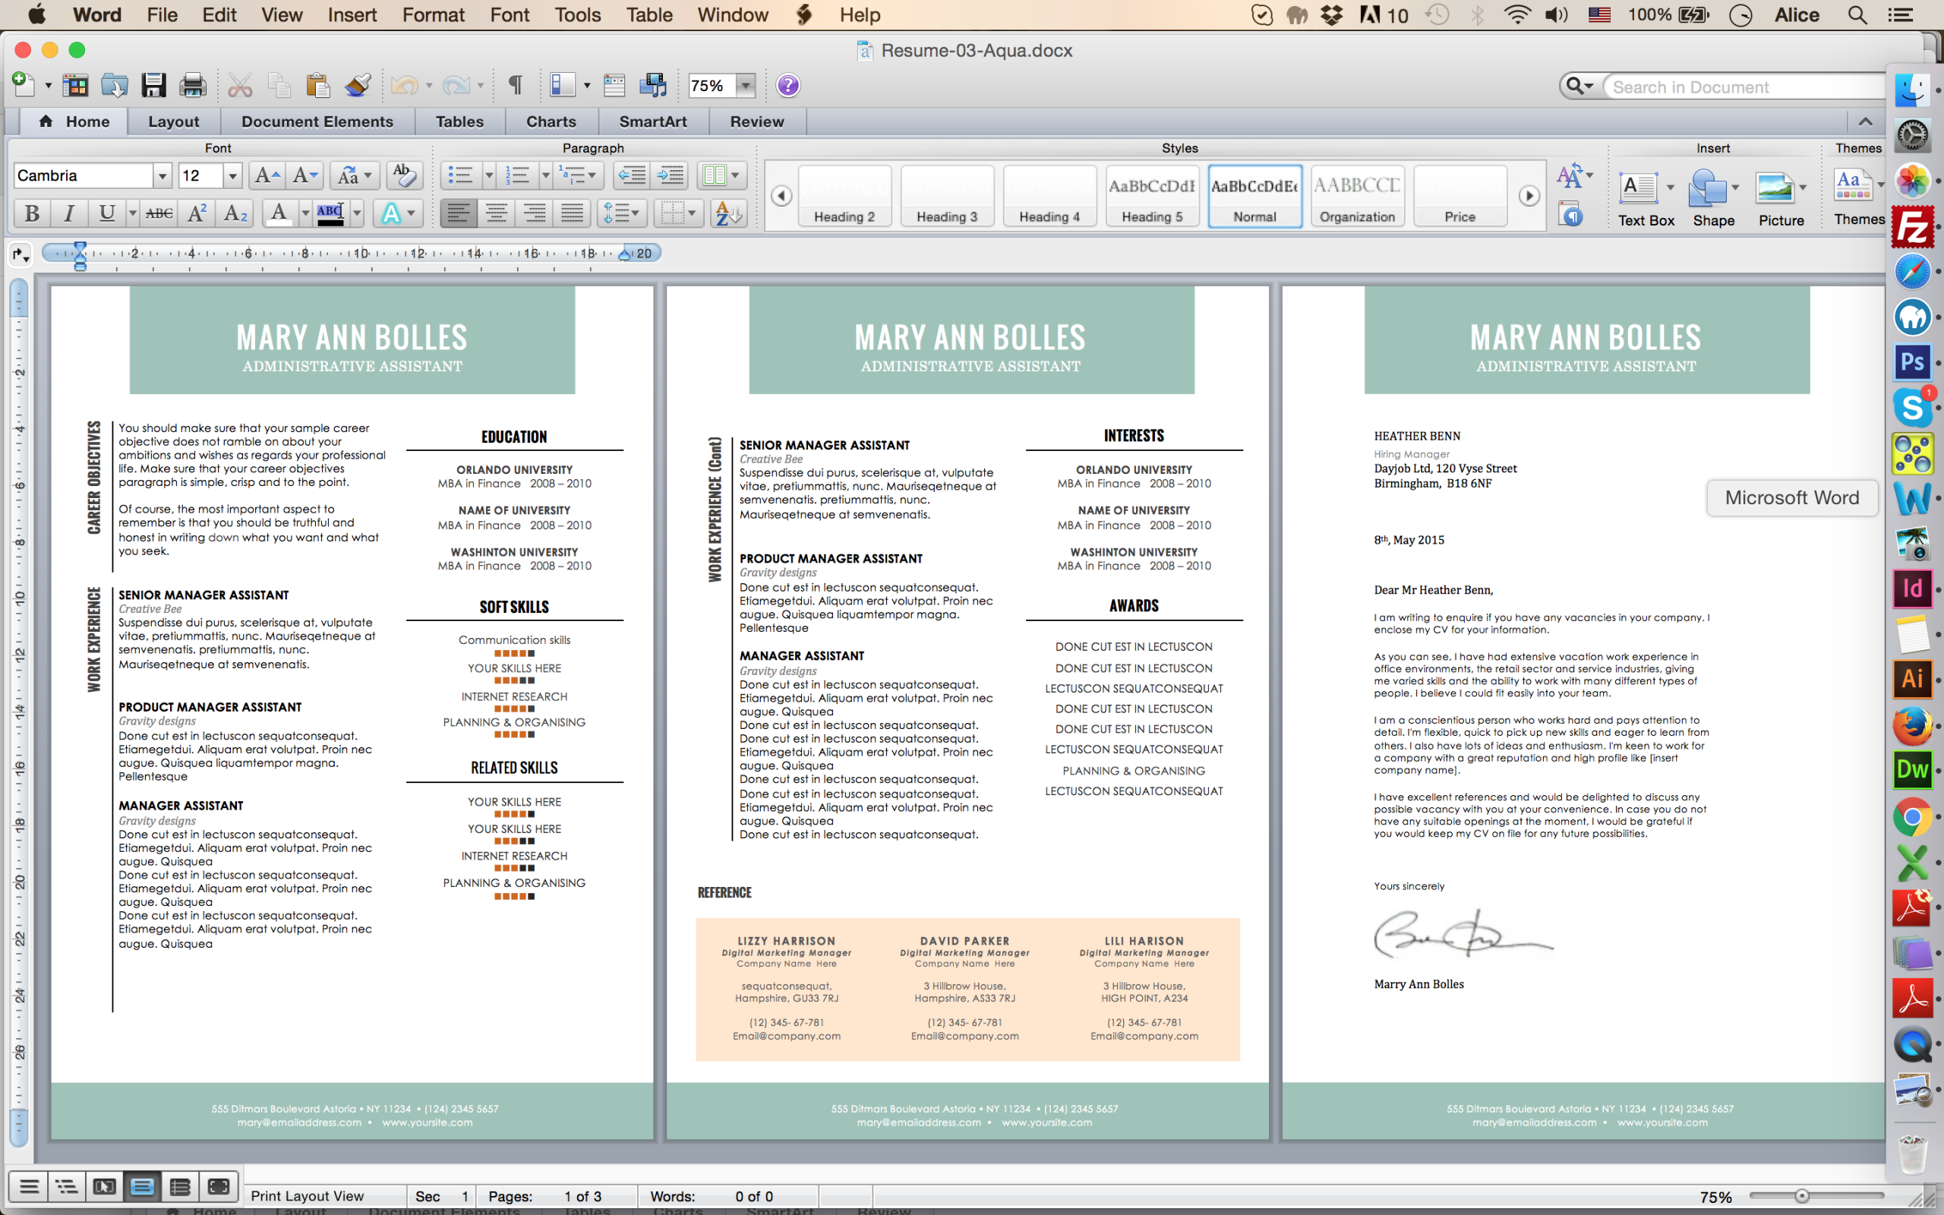Decrease indent icon in Paragraph group

(631, 175)
